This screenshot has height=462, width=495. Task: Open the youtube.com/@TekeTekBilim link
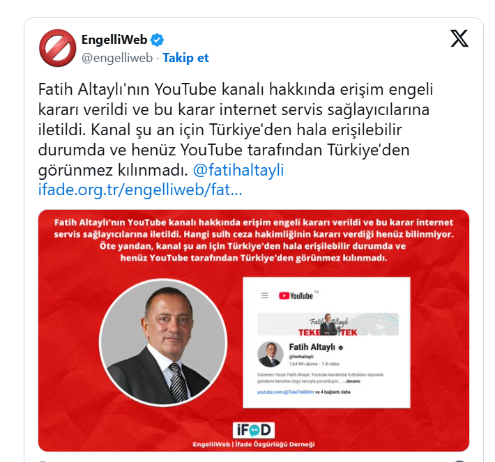click(x=285, y=392)
